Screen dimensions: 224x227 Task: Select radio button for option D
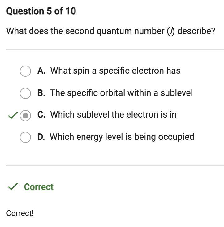pyautogui.click(x=25, y=137)
